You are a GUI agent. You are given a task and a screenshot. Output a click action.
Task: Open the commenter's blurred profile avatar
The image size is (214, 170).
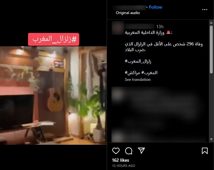tap(118, 28)
